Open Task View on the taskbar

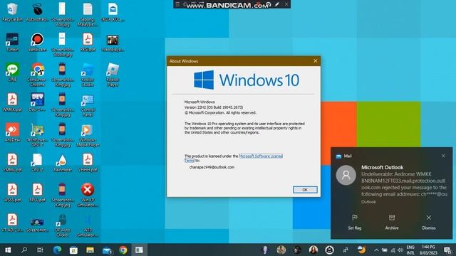click(x=40, y=250)
